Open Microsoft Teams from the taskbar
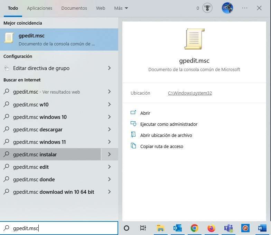 pyautogui.click(x=228, y=228)
